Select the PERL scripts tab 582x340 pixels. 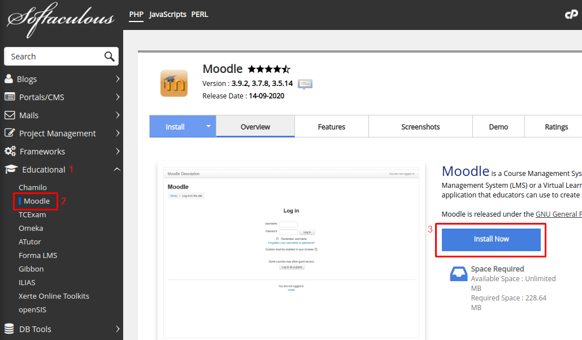pos(199,15)
